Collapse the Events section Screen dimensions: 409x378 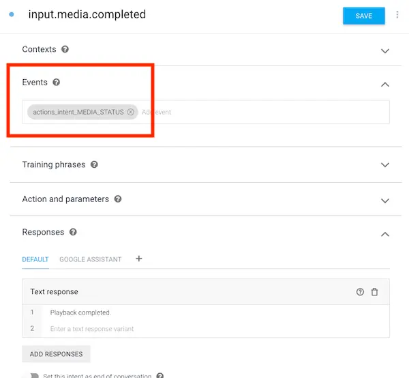point(385,85)
